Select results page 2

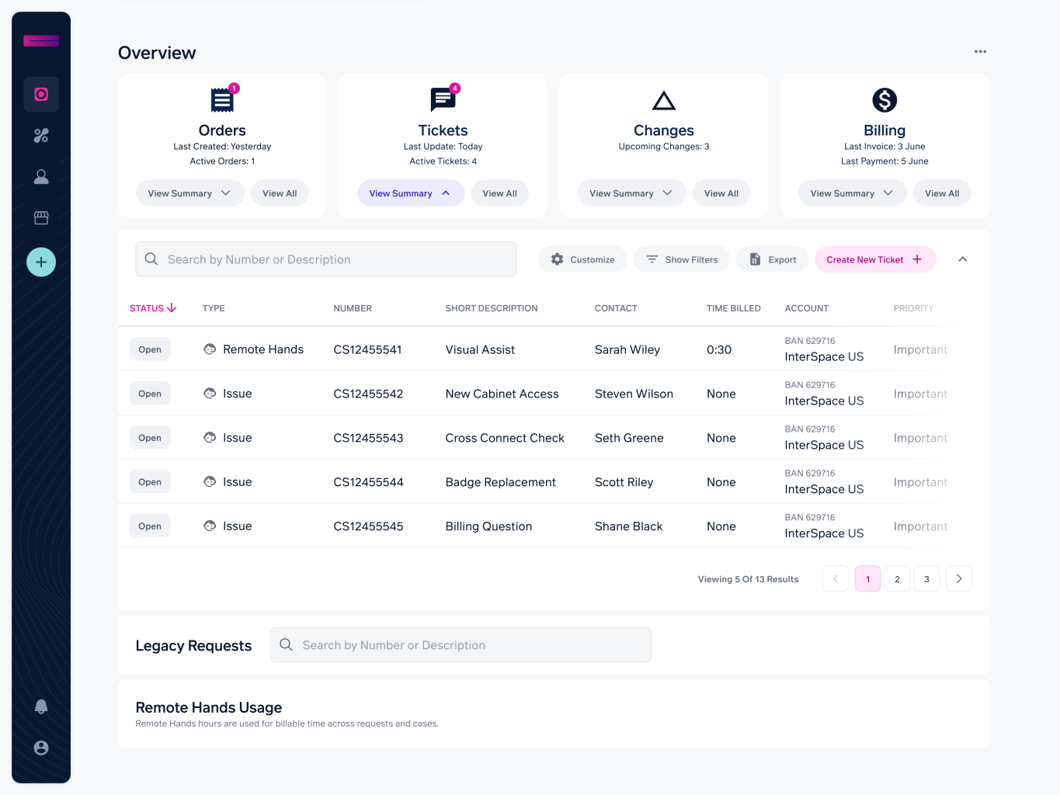[897, 579]
